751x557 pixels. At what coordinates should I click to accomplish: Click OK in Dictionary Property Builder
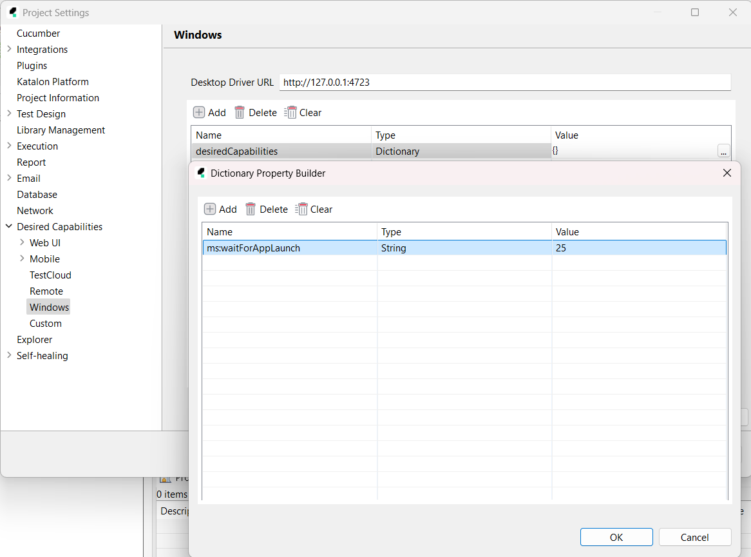click(x=616, y=537)
